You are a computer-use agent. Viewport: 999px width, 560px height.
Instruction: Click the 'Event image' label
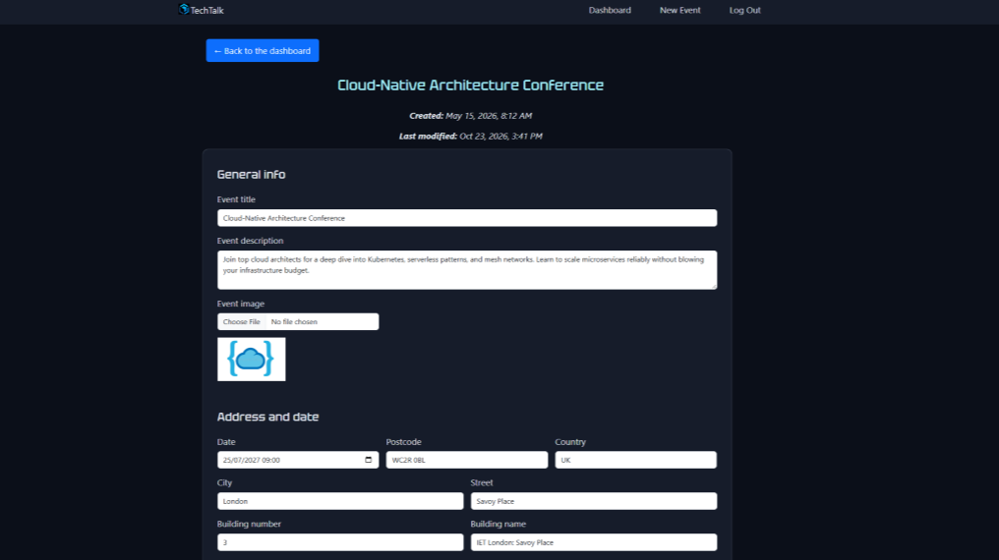(x=240, y=304)
